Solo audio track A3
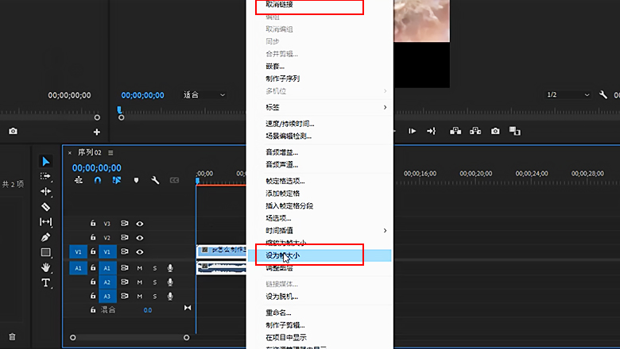 coord(155,297)
